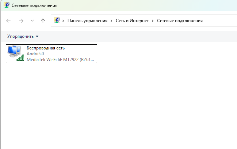Click the window icon in title bar
The height and width of the screenshot is (149, 237).
[7, 5]
